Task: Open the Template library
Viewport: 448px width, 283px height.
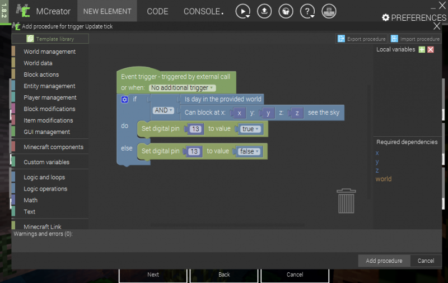Action: [50, 39]
